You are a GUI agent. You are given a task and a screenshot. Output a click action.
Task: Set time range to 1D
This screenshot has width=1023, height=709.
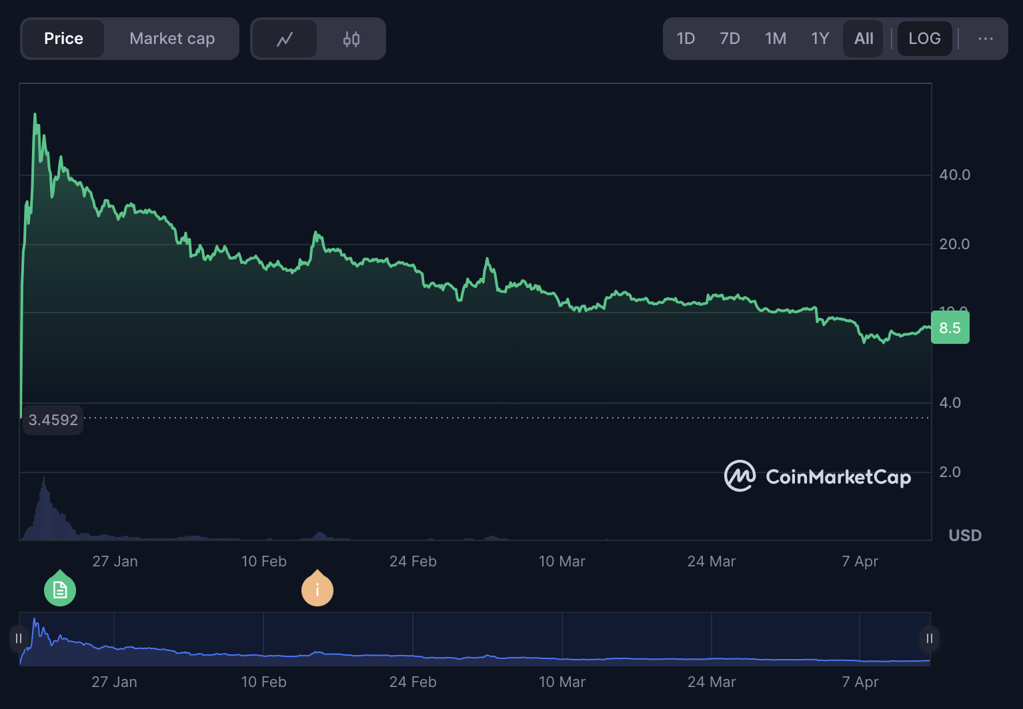tap(686, 39)
